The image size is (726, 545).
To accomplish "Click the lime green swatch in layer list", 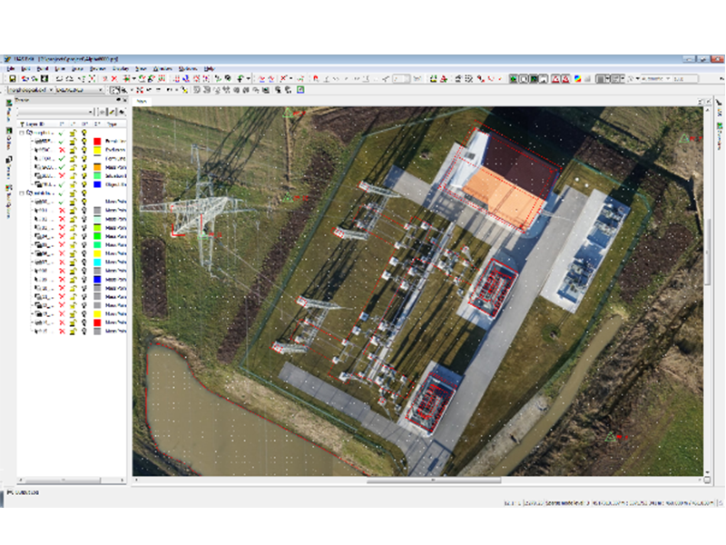I will (97, 228).
